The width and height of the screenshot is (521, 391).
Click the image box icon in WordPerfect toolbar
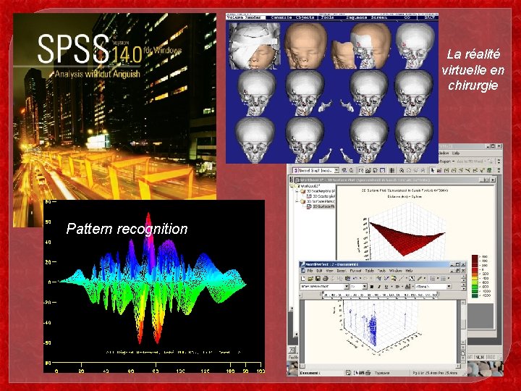pos(412,279)
